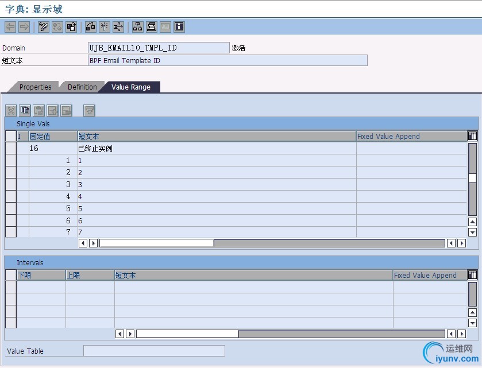Viewport: 482px width, 368px height.
Task: Click the Back arrow toolbar icon
Action: tap(10, 27)
